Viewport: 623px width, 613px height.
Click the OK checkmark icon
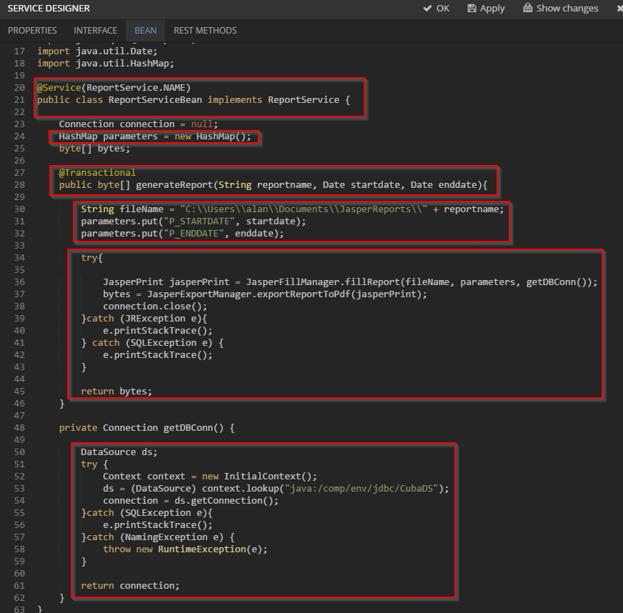tap(428, 9)
